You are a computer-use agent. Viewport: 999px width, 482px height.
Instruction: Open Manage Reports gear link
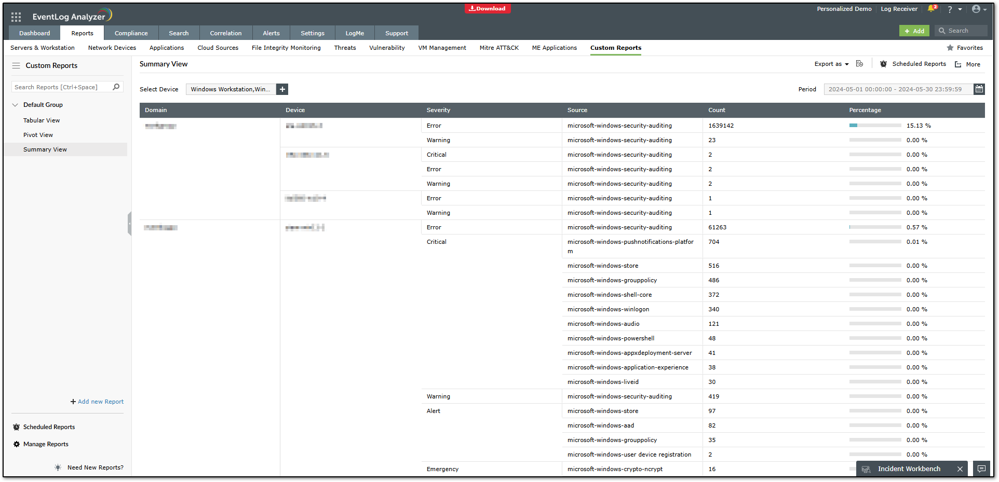[x=46, y=444]
